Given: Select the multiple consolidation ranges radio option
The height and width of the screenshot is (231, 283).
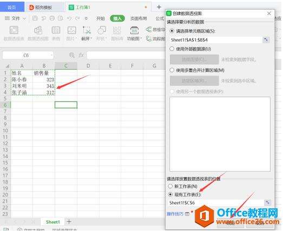Looking at the screenshot, I should click(x=172, y=70).
